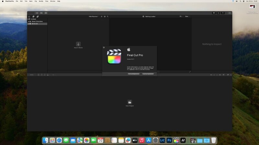Open Music from the Dock
This screenshot has height=145, width=259.
tap(142, 140)
